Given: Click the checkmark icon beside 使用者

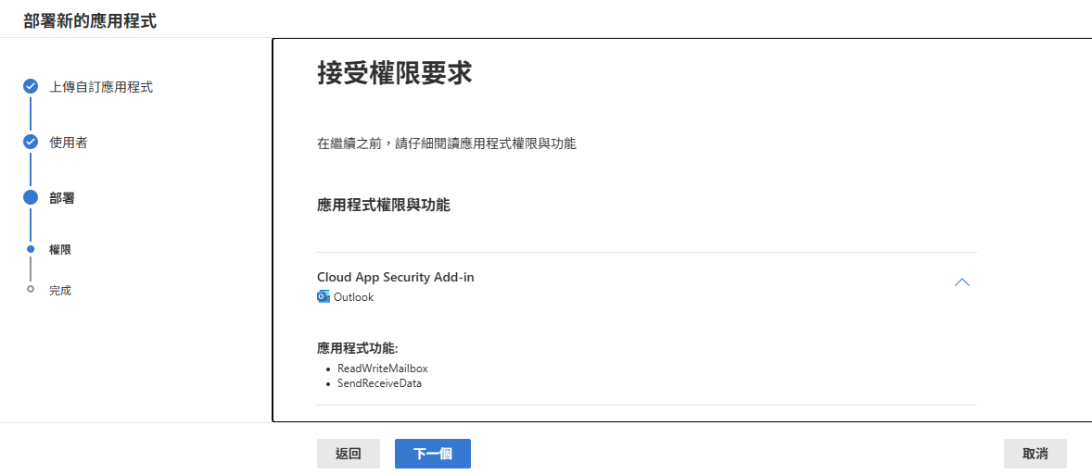Looking at the screenshot, I should (x=31, y=143).
